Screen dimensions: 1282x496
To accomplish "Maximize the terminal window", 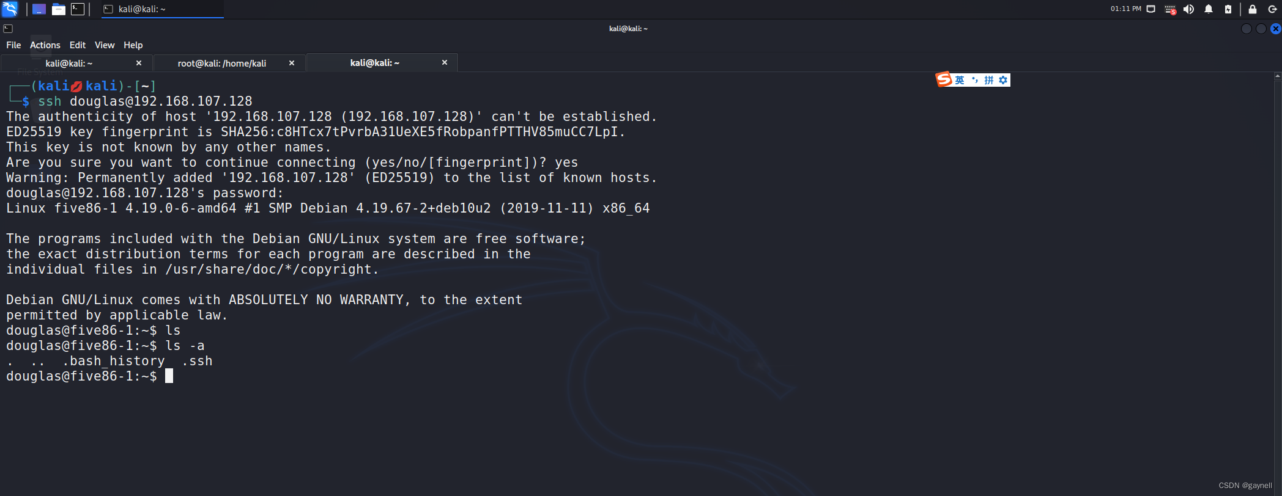I will coord(1261,29).
